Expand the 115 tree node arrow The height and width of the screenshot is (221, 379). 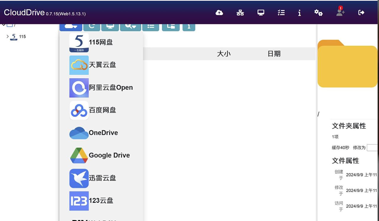click(8, 37)
